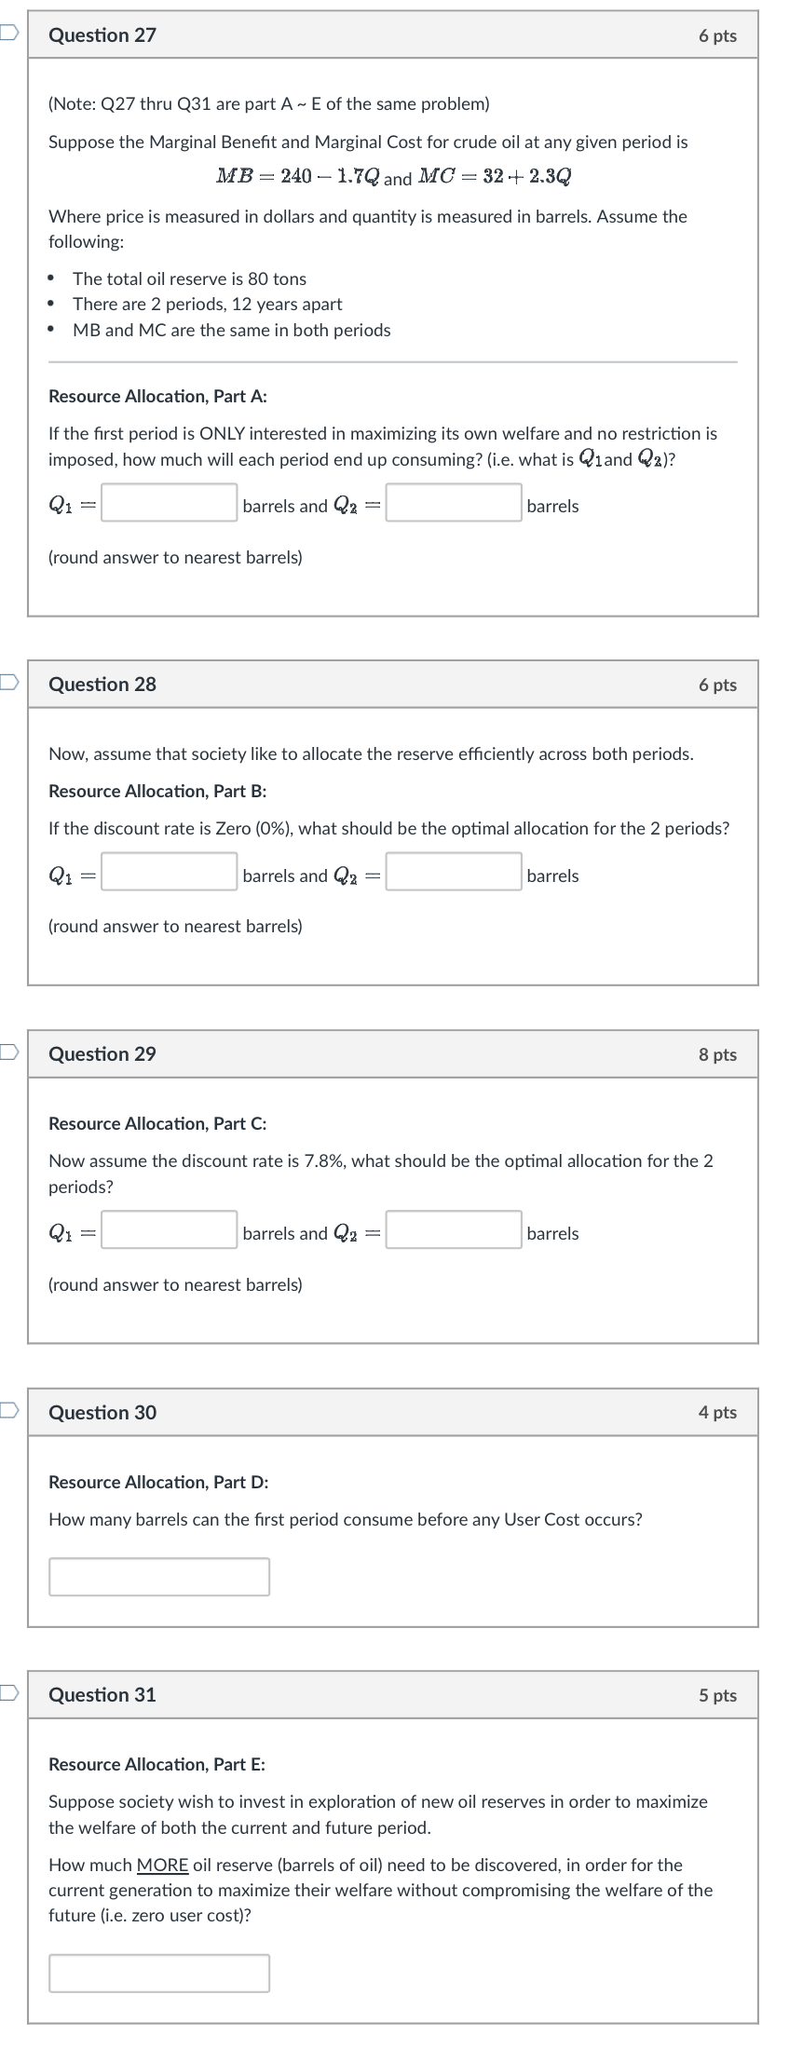Image resolution: width=803 pixels, height=2049 pixels.
Task: Click the Q1 barrels field in Question 29
Action: click(x=168, y=1230)
